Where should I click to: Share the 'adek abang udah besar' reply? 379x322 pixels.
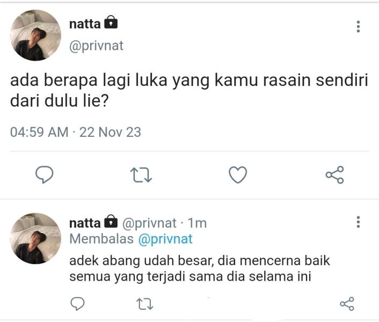click(347, 304)
